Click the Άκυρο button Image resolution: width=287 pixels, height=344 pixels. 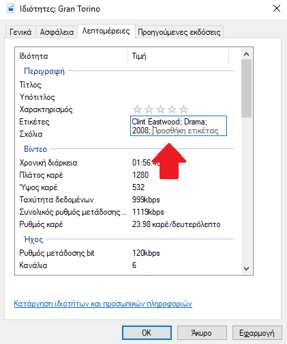click(202, 333)
